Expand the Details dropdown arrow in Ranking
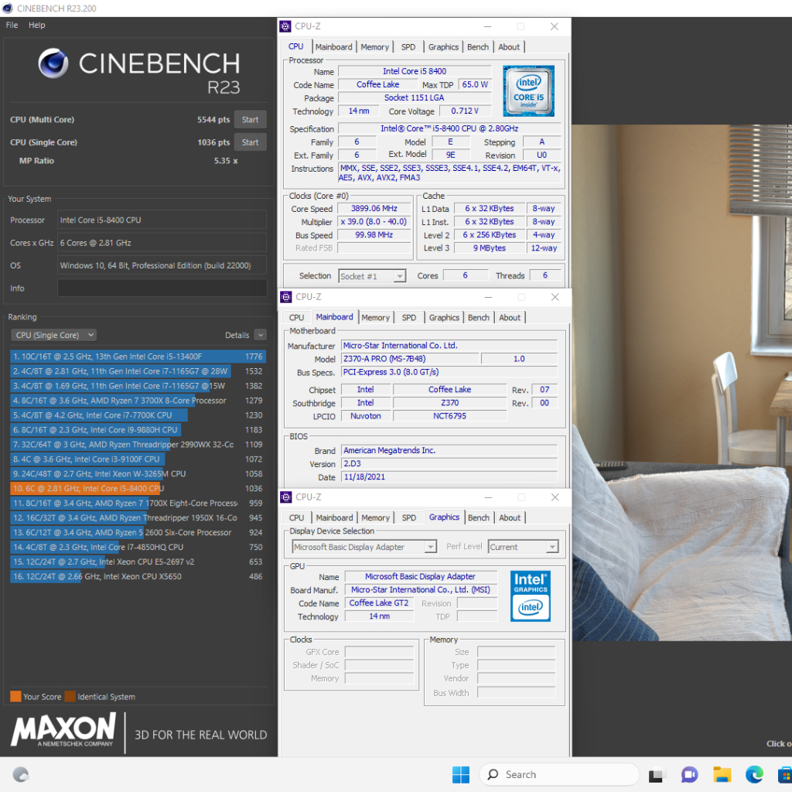Image resolution: width=792 pixels, height=792 pixels. [x=259, y=335]
